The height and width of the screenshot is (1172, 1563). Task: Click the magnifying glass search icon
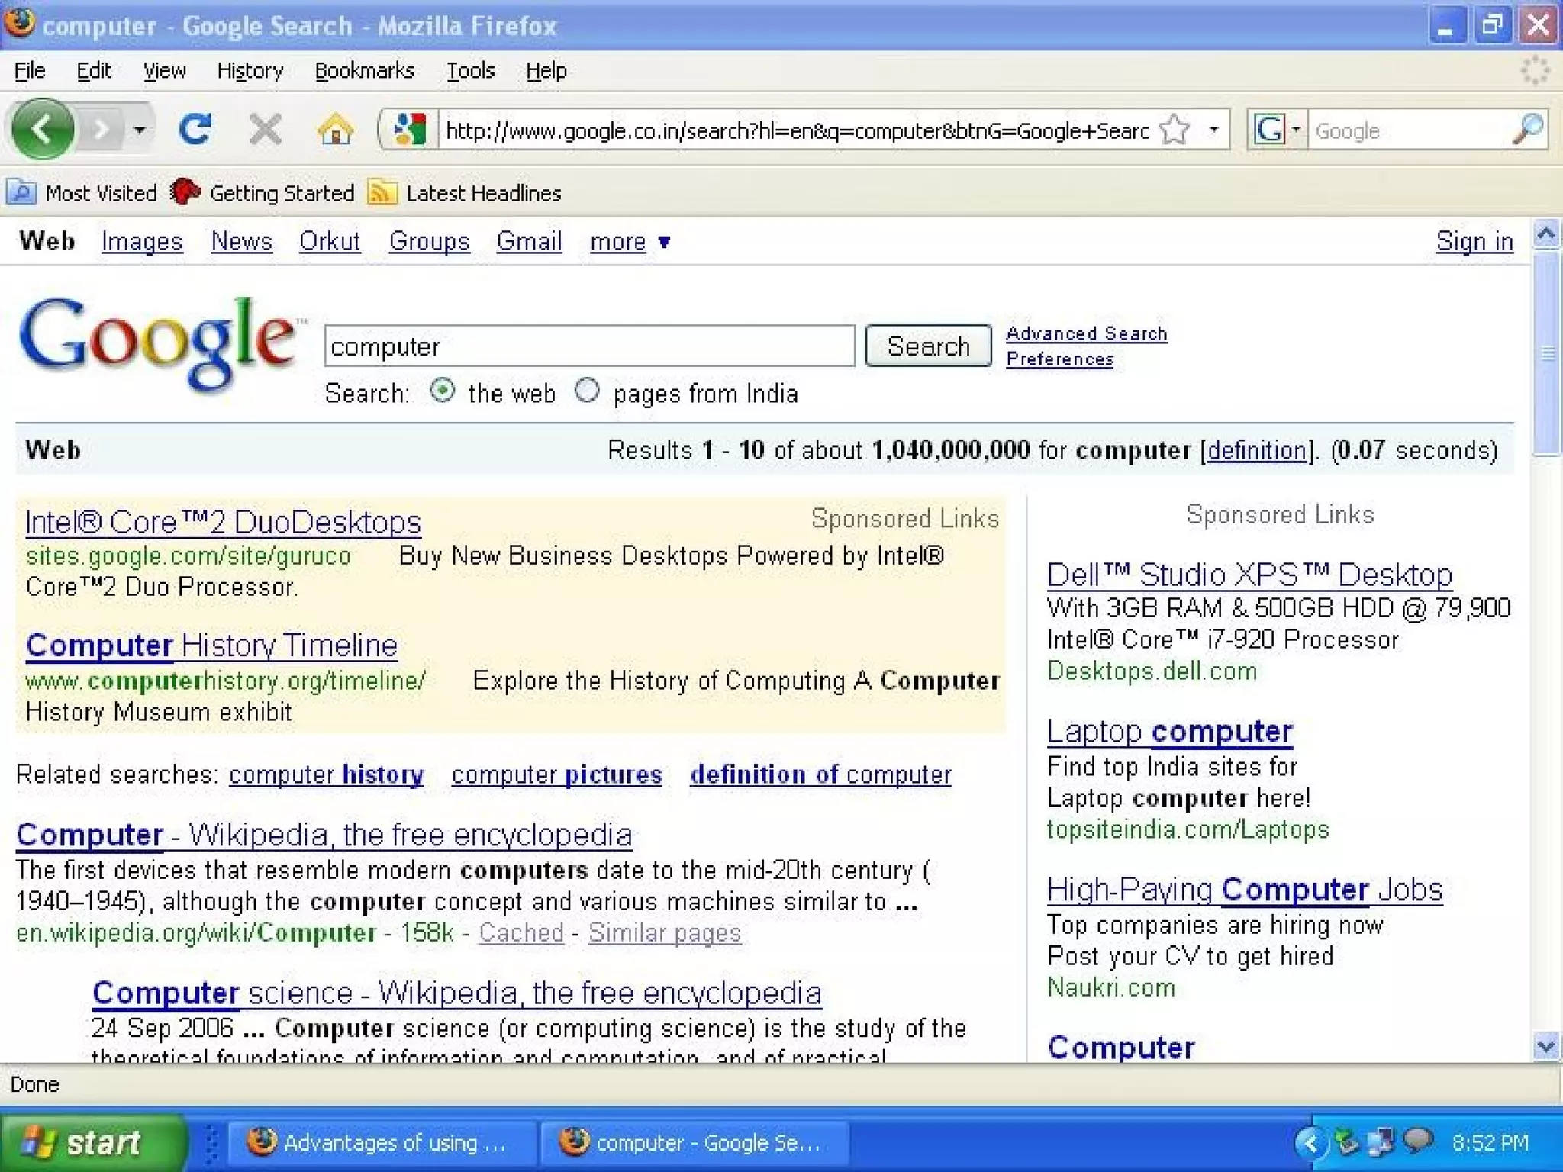tap(1528, 130)
